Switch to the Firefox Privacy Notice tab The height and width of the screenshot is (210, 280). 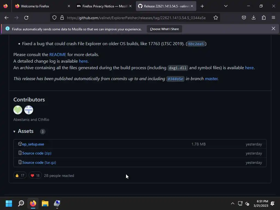pos(104,6)
